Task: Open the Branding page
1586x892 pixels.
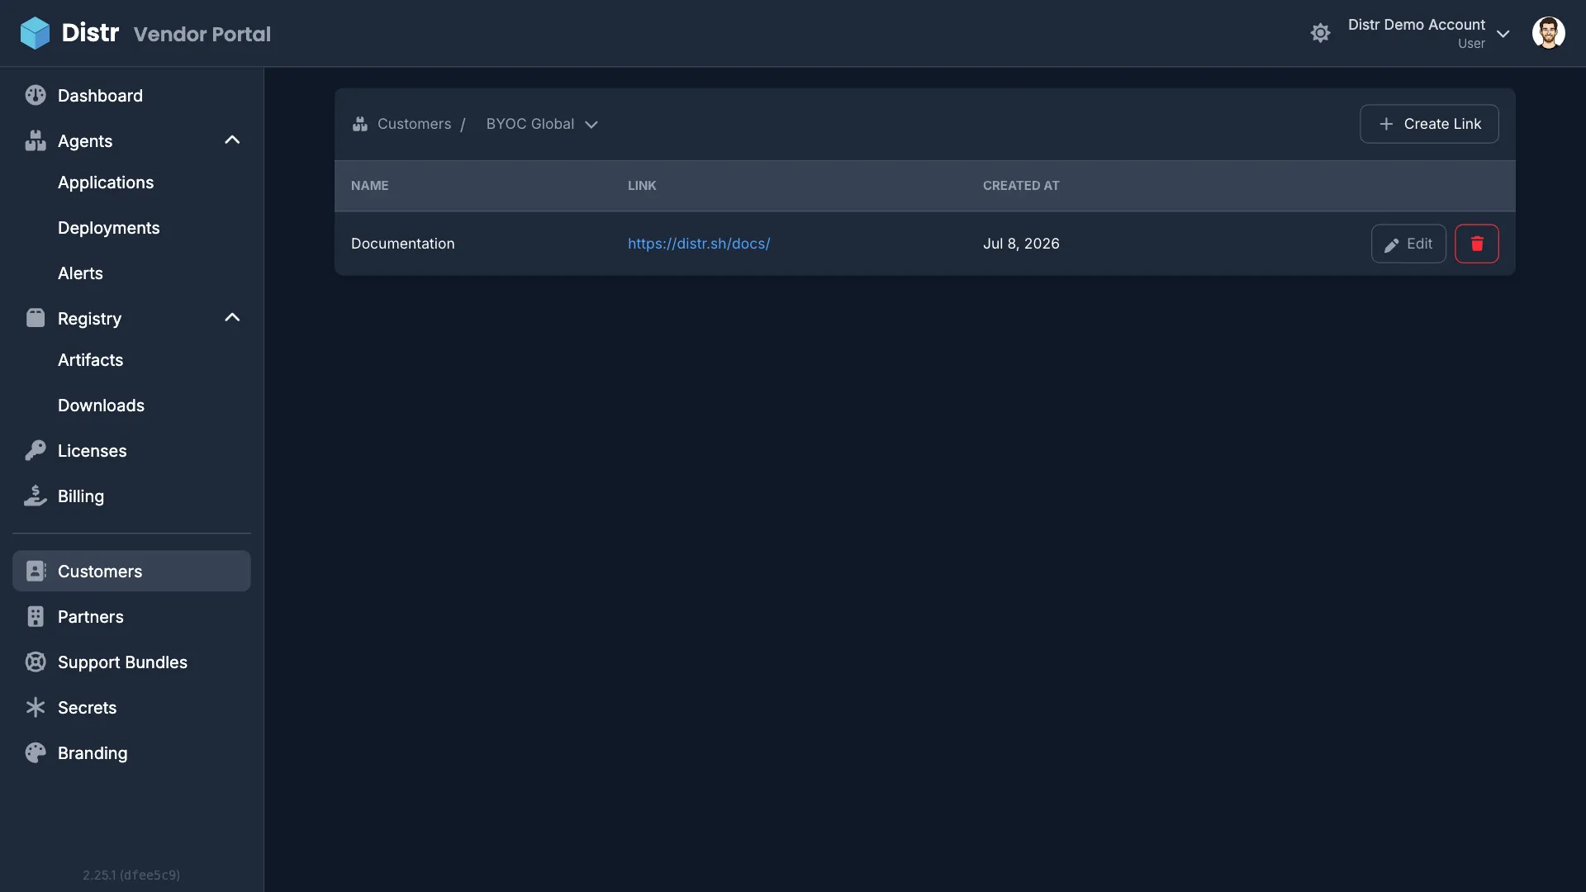Action: tap(93, 753)
